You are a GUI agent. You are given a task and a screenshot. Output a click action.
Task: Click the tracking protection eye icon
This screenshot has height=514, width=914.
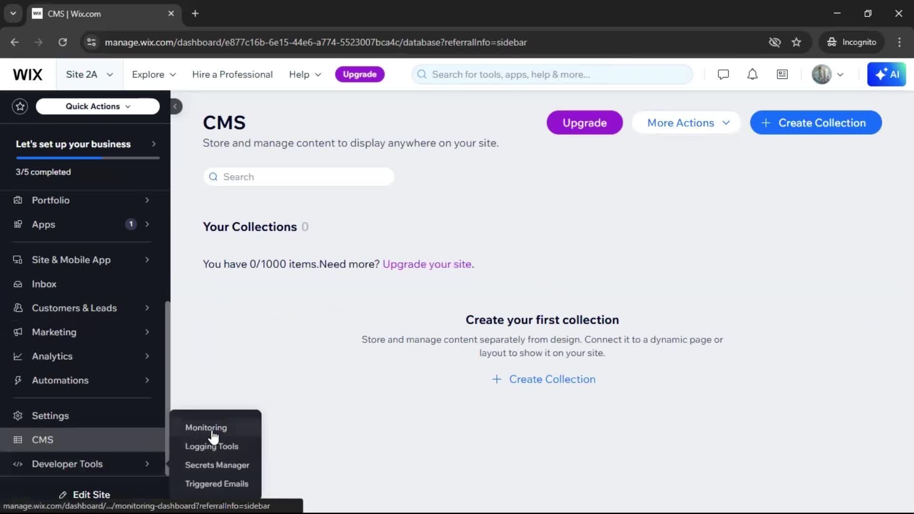tap(775, 42)
